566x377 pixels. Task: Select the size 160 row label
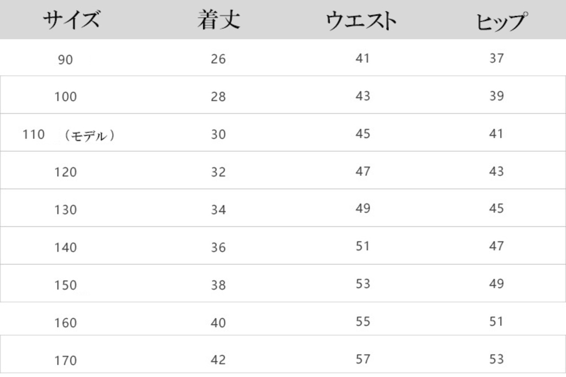[65, 323]
